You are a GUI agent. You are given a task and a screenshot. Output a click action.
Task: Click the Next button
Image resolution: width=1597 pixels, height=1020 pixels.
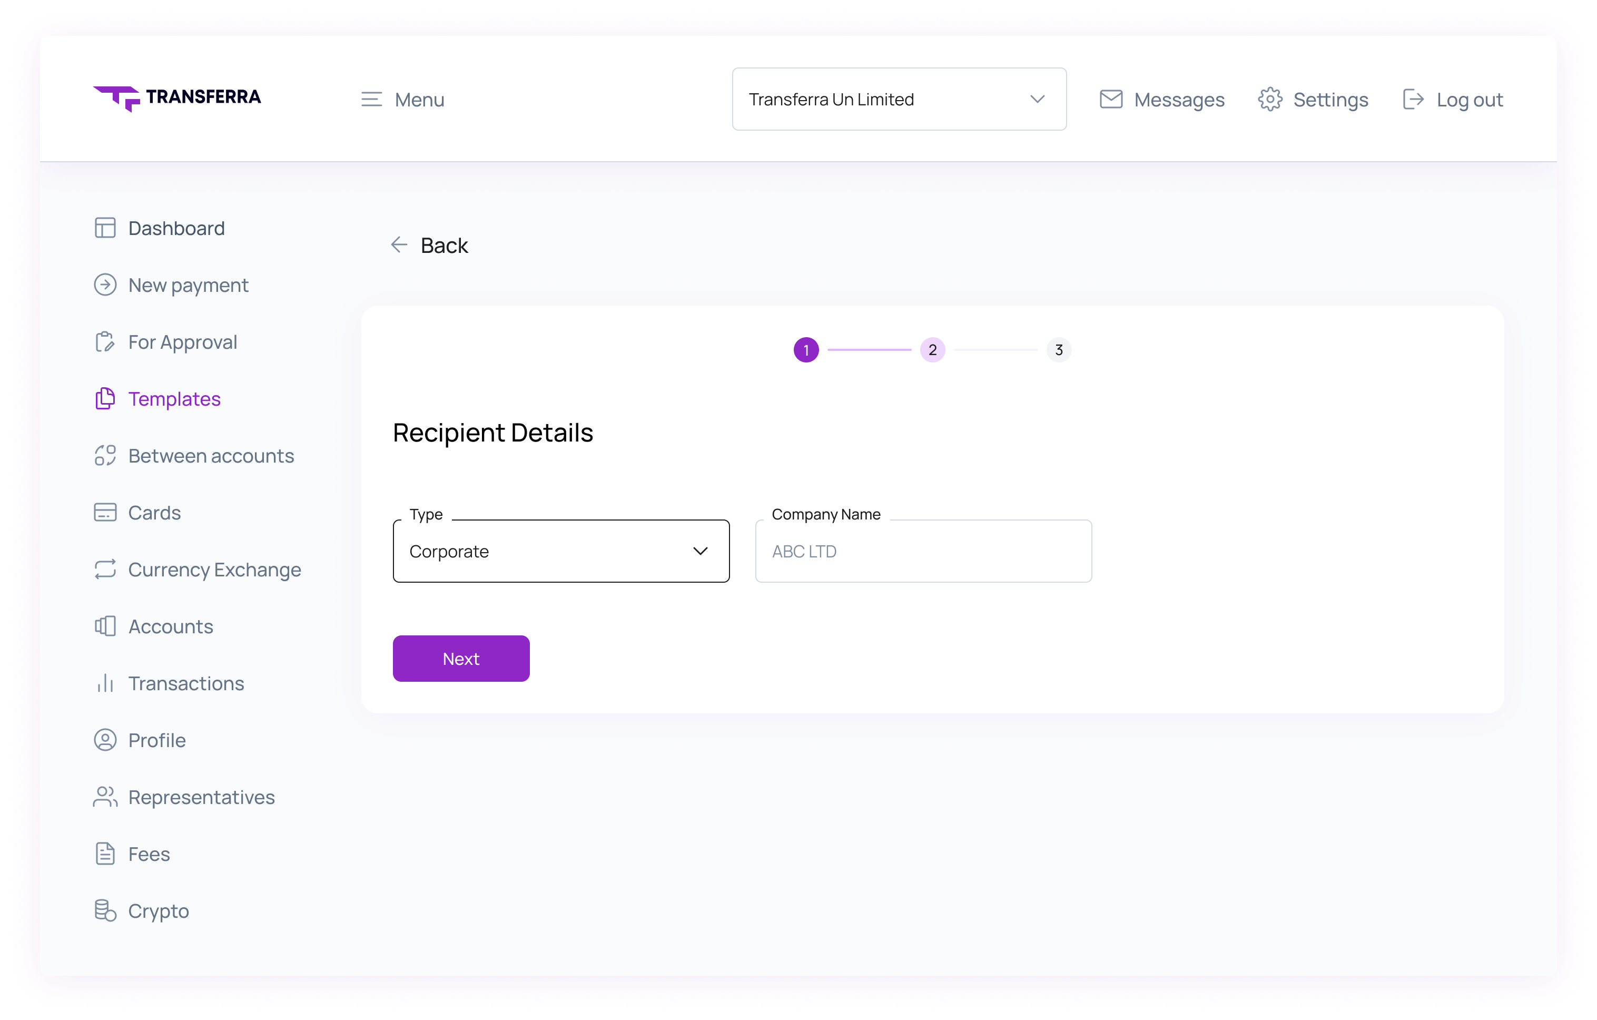[461, 659]
